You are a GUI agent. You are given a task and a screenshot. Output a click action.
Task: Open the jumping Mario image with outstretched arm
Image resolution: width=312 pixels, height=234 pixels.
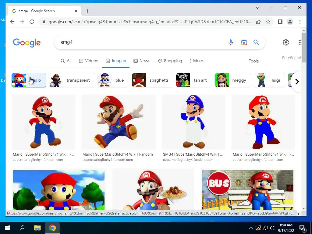tap(119, 122)
